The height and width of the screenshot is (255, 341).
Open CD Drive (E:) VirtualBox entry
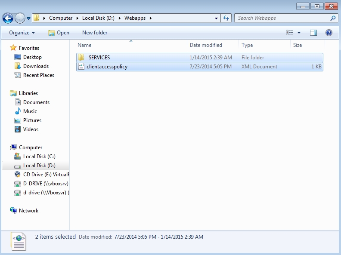(x=46, y=175)
